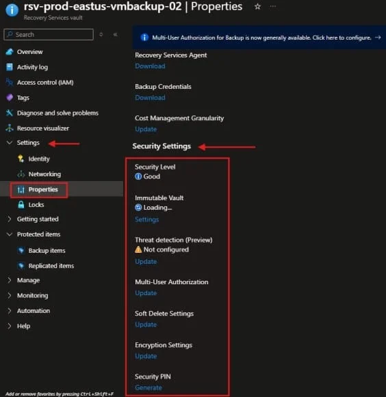The width and height of the screenshot is (386, 397).
Task: Click the info icon in the notification banner
Action: (x=144, y=38)
